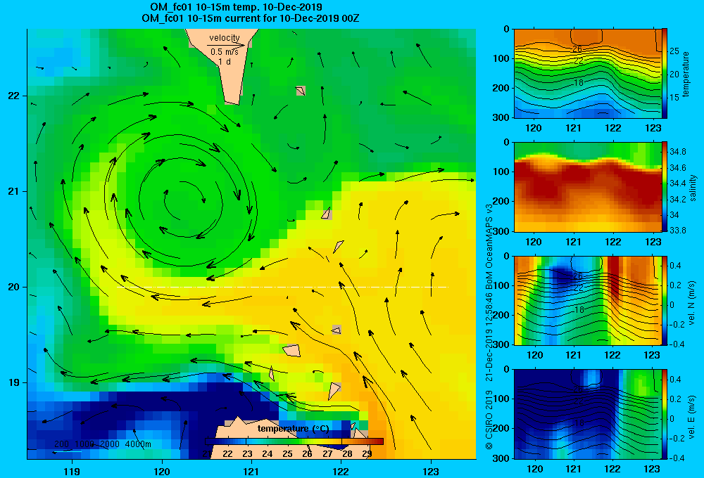Click the subtitle "OM_fc01 10-15m current for 10-Dec-2019 00Z"
This screenshot has width=704, height=478.
pos(250,18)
